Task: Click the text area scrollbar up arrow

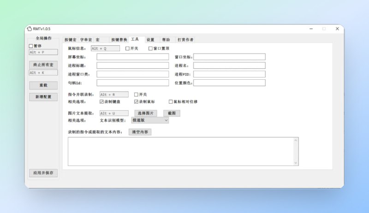Action: pyautogui.click(x=296, y=140)
